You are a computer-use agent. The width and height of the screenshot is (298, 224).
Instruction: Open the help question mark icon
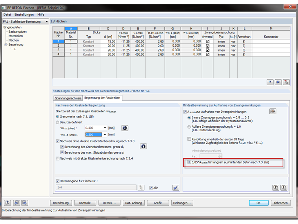coord(7,203)
